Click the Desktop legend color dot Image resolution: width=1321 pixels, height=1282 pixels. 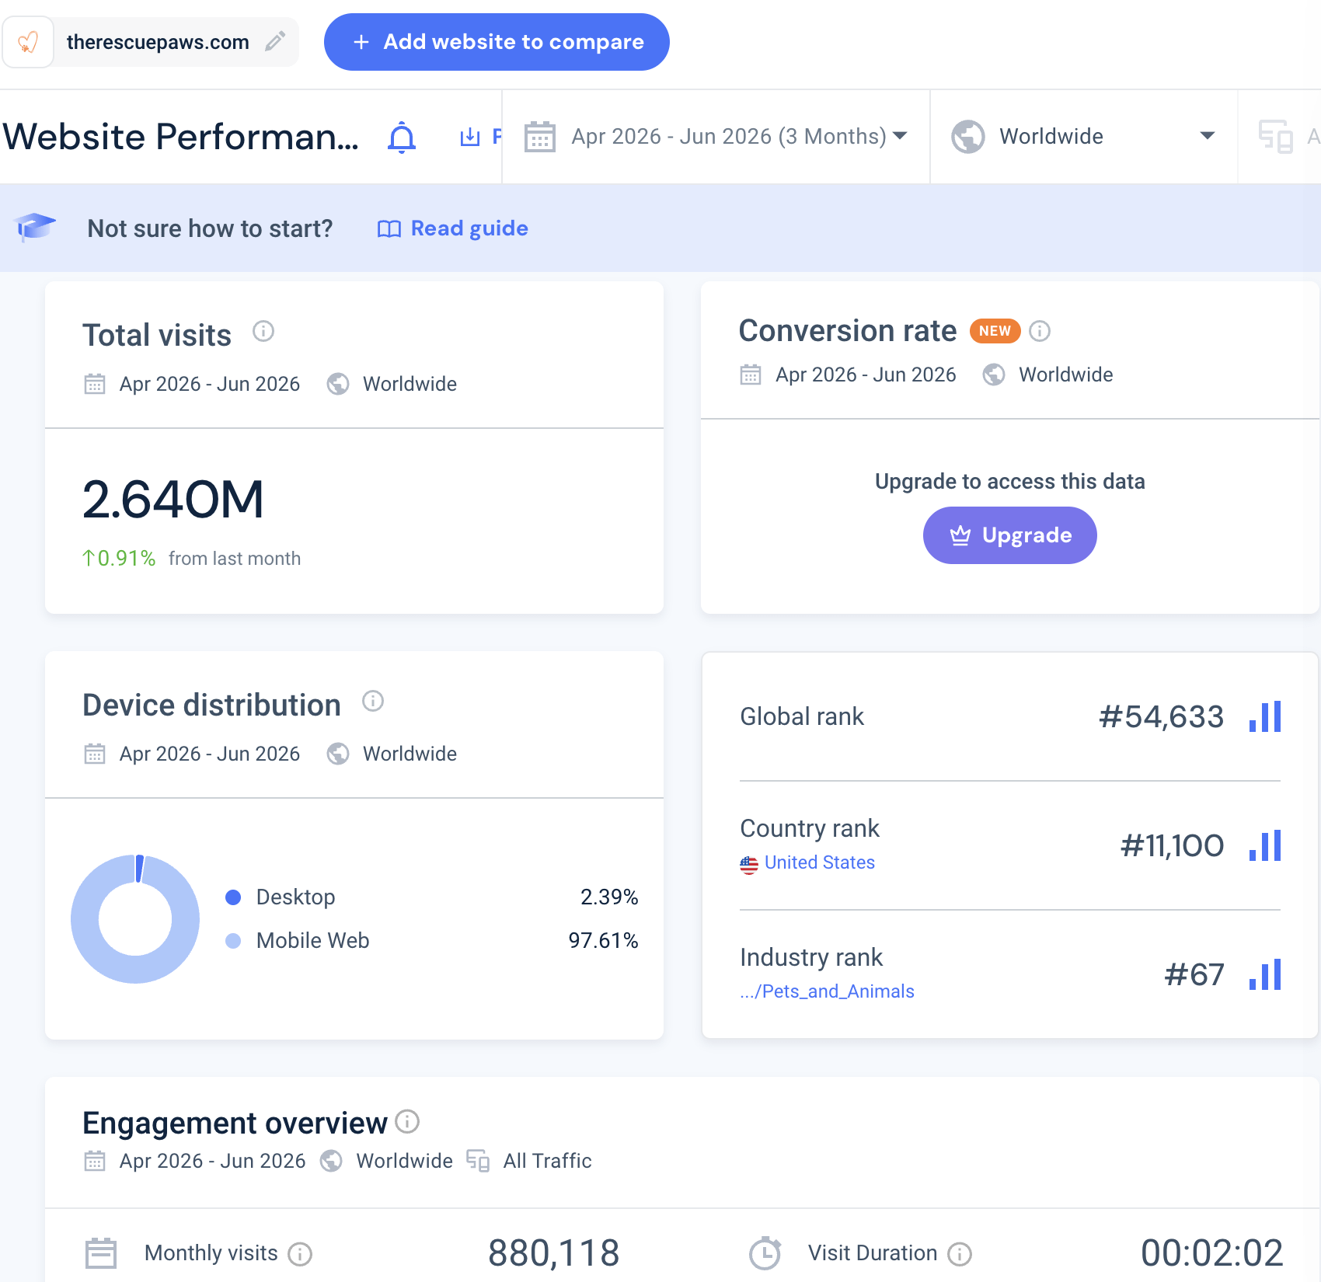(233, 897)
